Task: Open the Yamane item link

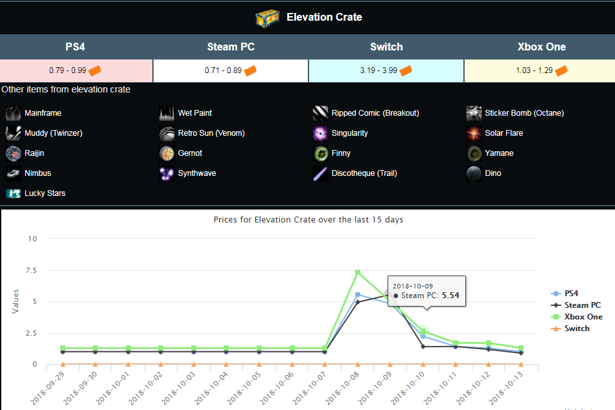Action: pos(499,153)
